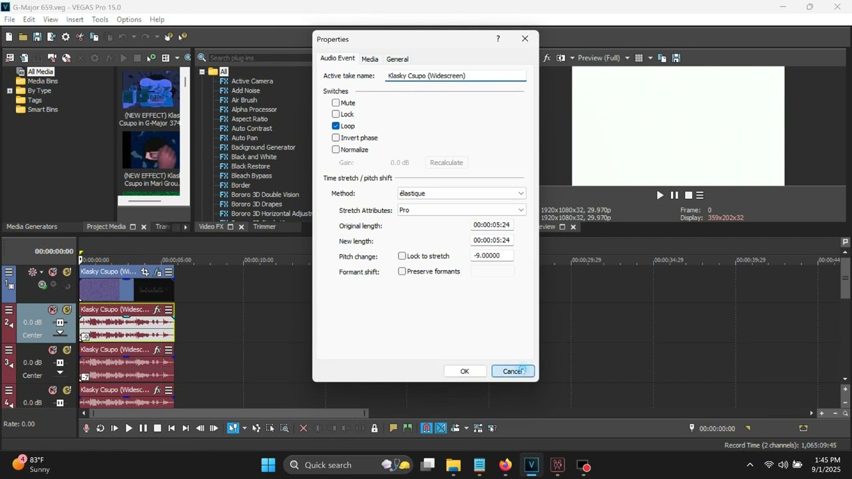Click the Active take name field
The width and height of the screenshot is (852, 479).
pos(456,76)
